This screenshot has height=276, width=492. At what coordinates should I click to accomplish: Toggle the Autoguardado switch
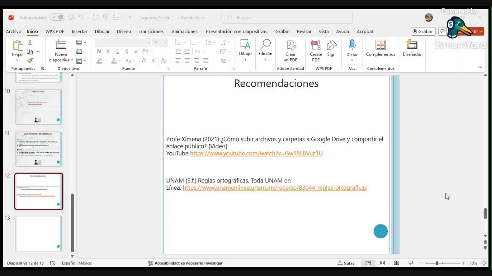pos(57,18)
